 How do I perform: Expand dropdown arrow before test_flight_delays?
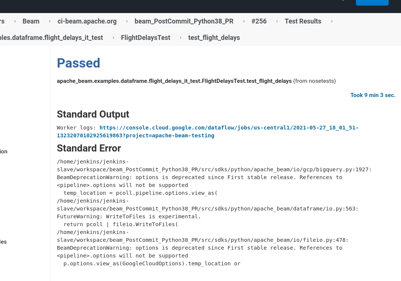[x=180, y=38]
